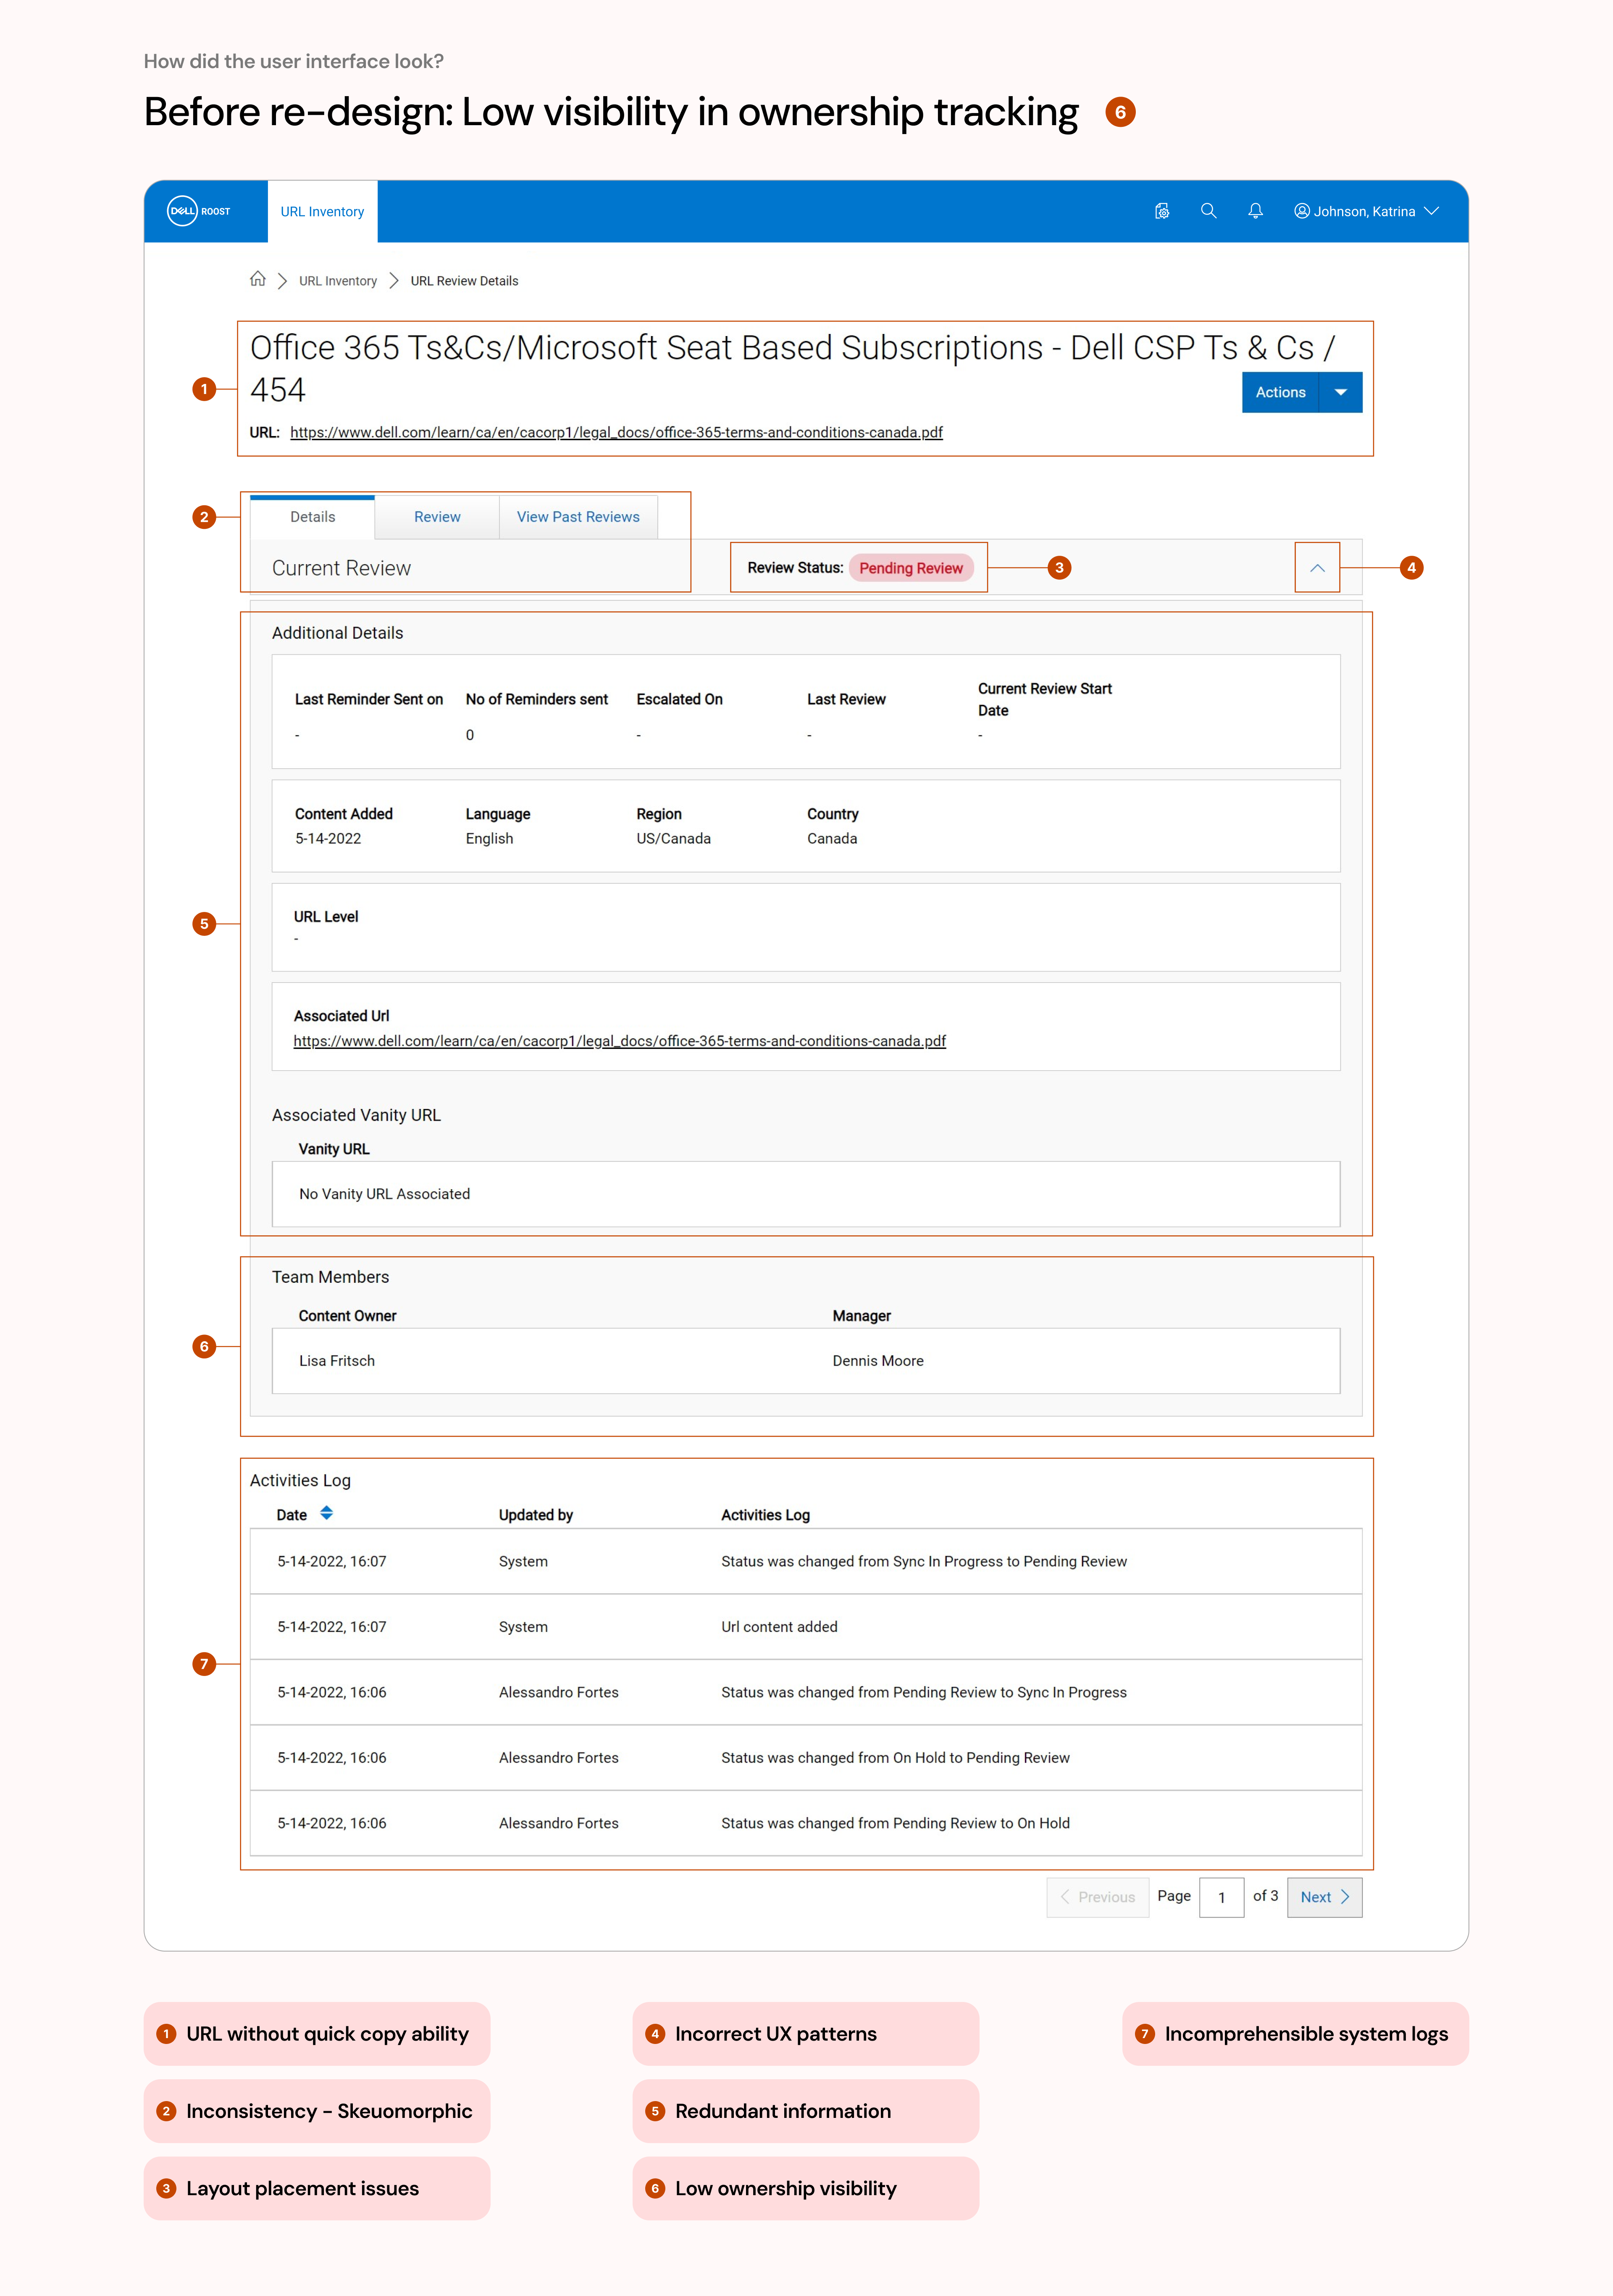Viewport: 1613px width, 2296px height.
Task: Open the settings document icon in header
Action: (1161, 211)
